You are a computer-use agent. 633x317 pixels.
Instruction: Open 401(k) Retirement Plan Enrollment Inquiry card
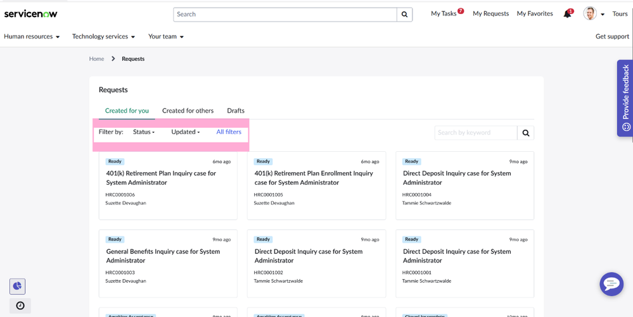tap(317, 185)
